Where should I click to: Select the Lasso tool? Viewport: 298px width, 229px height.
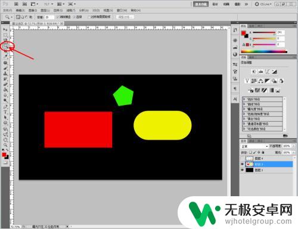(5, 41)
